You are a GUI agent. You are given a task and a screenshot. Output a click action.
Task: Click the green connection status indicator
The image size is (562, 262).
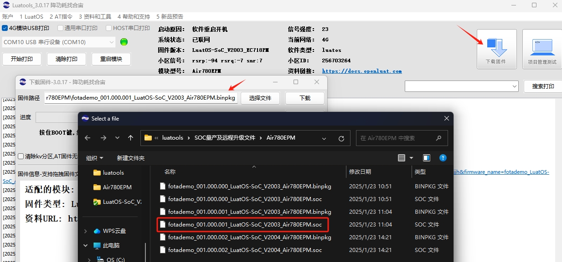click(124, 42)
